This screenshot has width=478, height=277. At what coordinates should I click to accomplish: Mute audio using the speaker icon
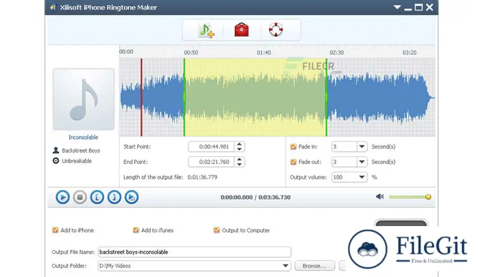(380, 197)
